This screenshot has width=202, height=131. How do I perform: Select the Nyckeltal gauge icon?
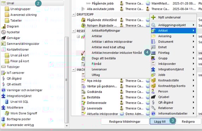pyautogui.click(x=4, y=32)
